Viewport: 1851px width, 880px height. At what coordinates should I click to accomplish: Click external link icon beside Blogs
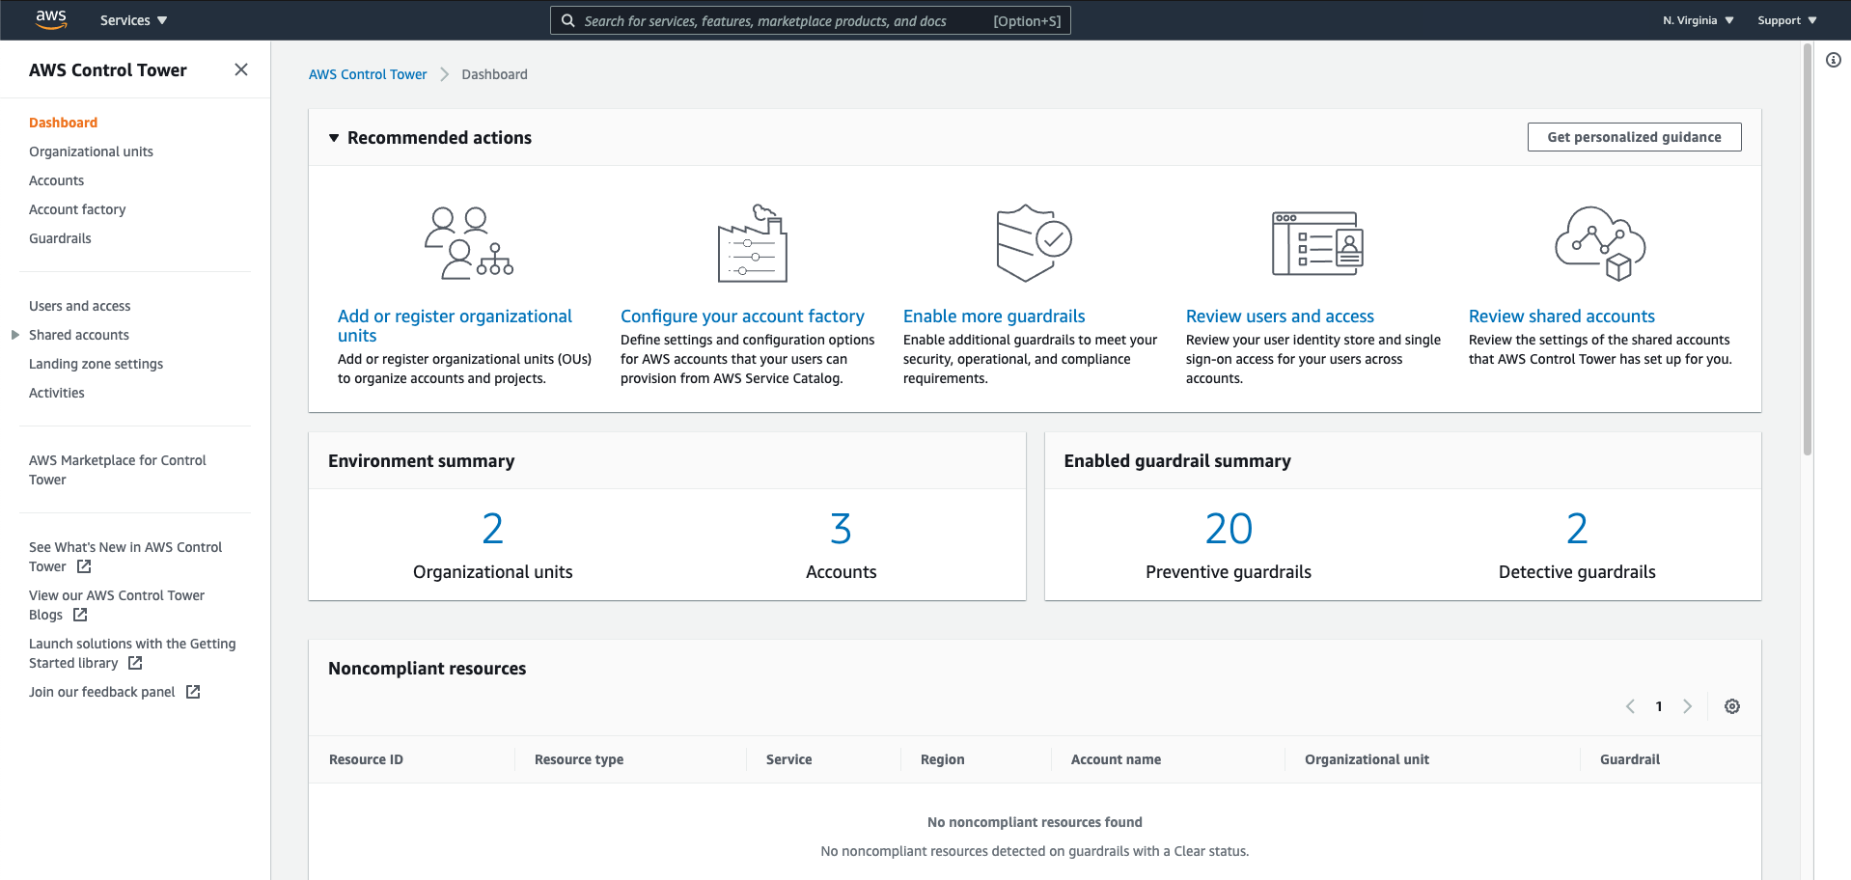pyautogui.click(x=80, y=615)
